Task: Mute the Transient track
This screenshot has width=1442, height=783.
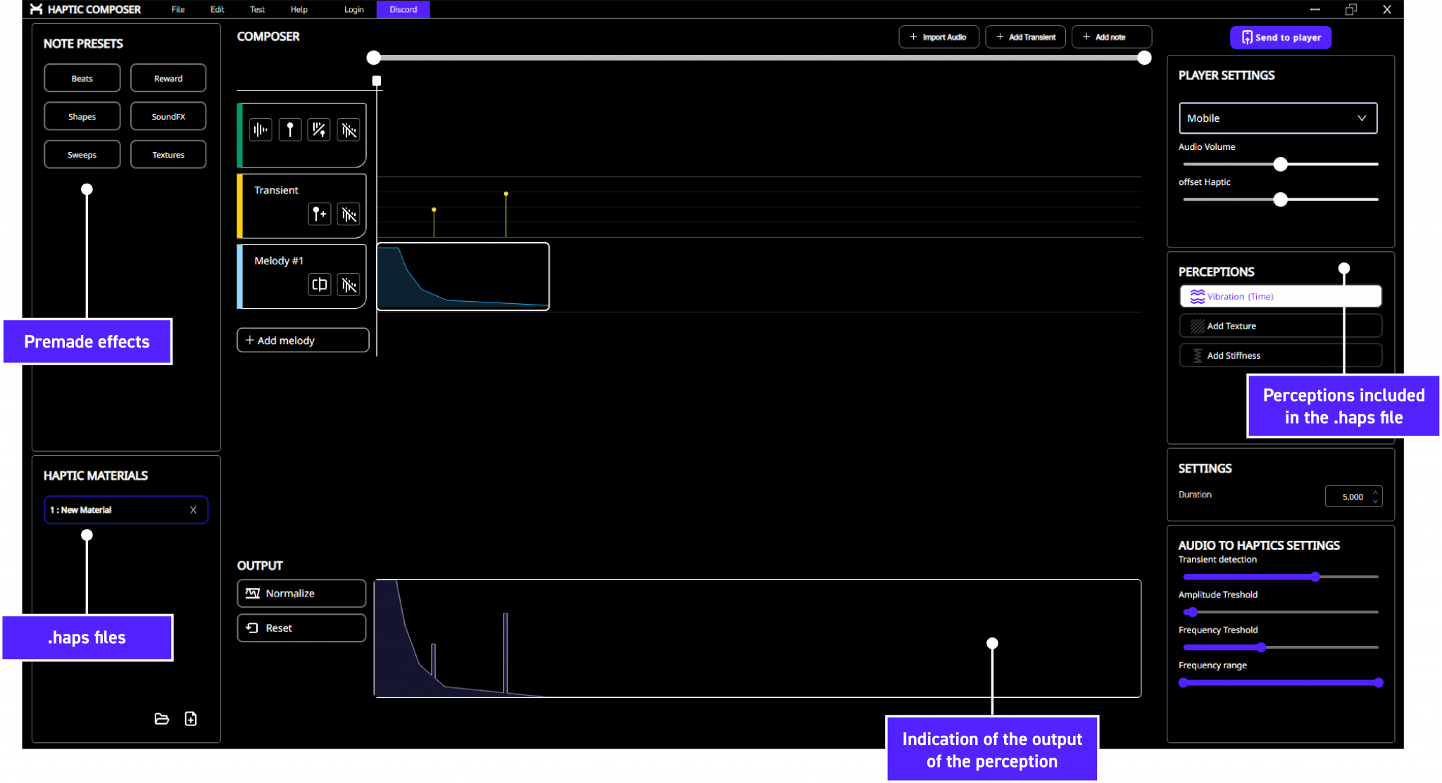Action: pos(349,214)
